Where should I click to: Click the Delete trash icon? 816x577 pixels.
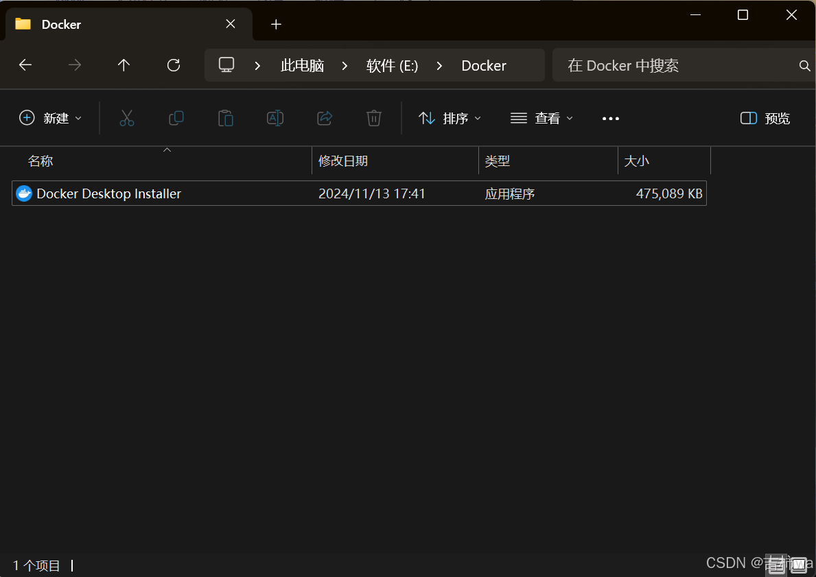(373, 118)
